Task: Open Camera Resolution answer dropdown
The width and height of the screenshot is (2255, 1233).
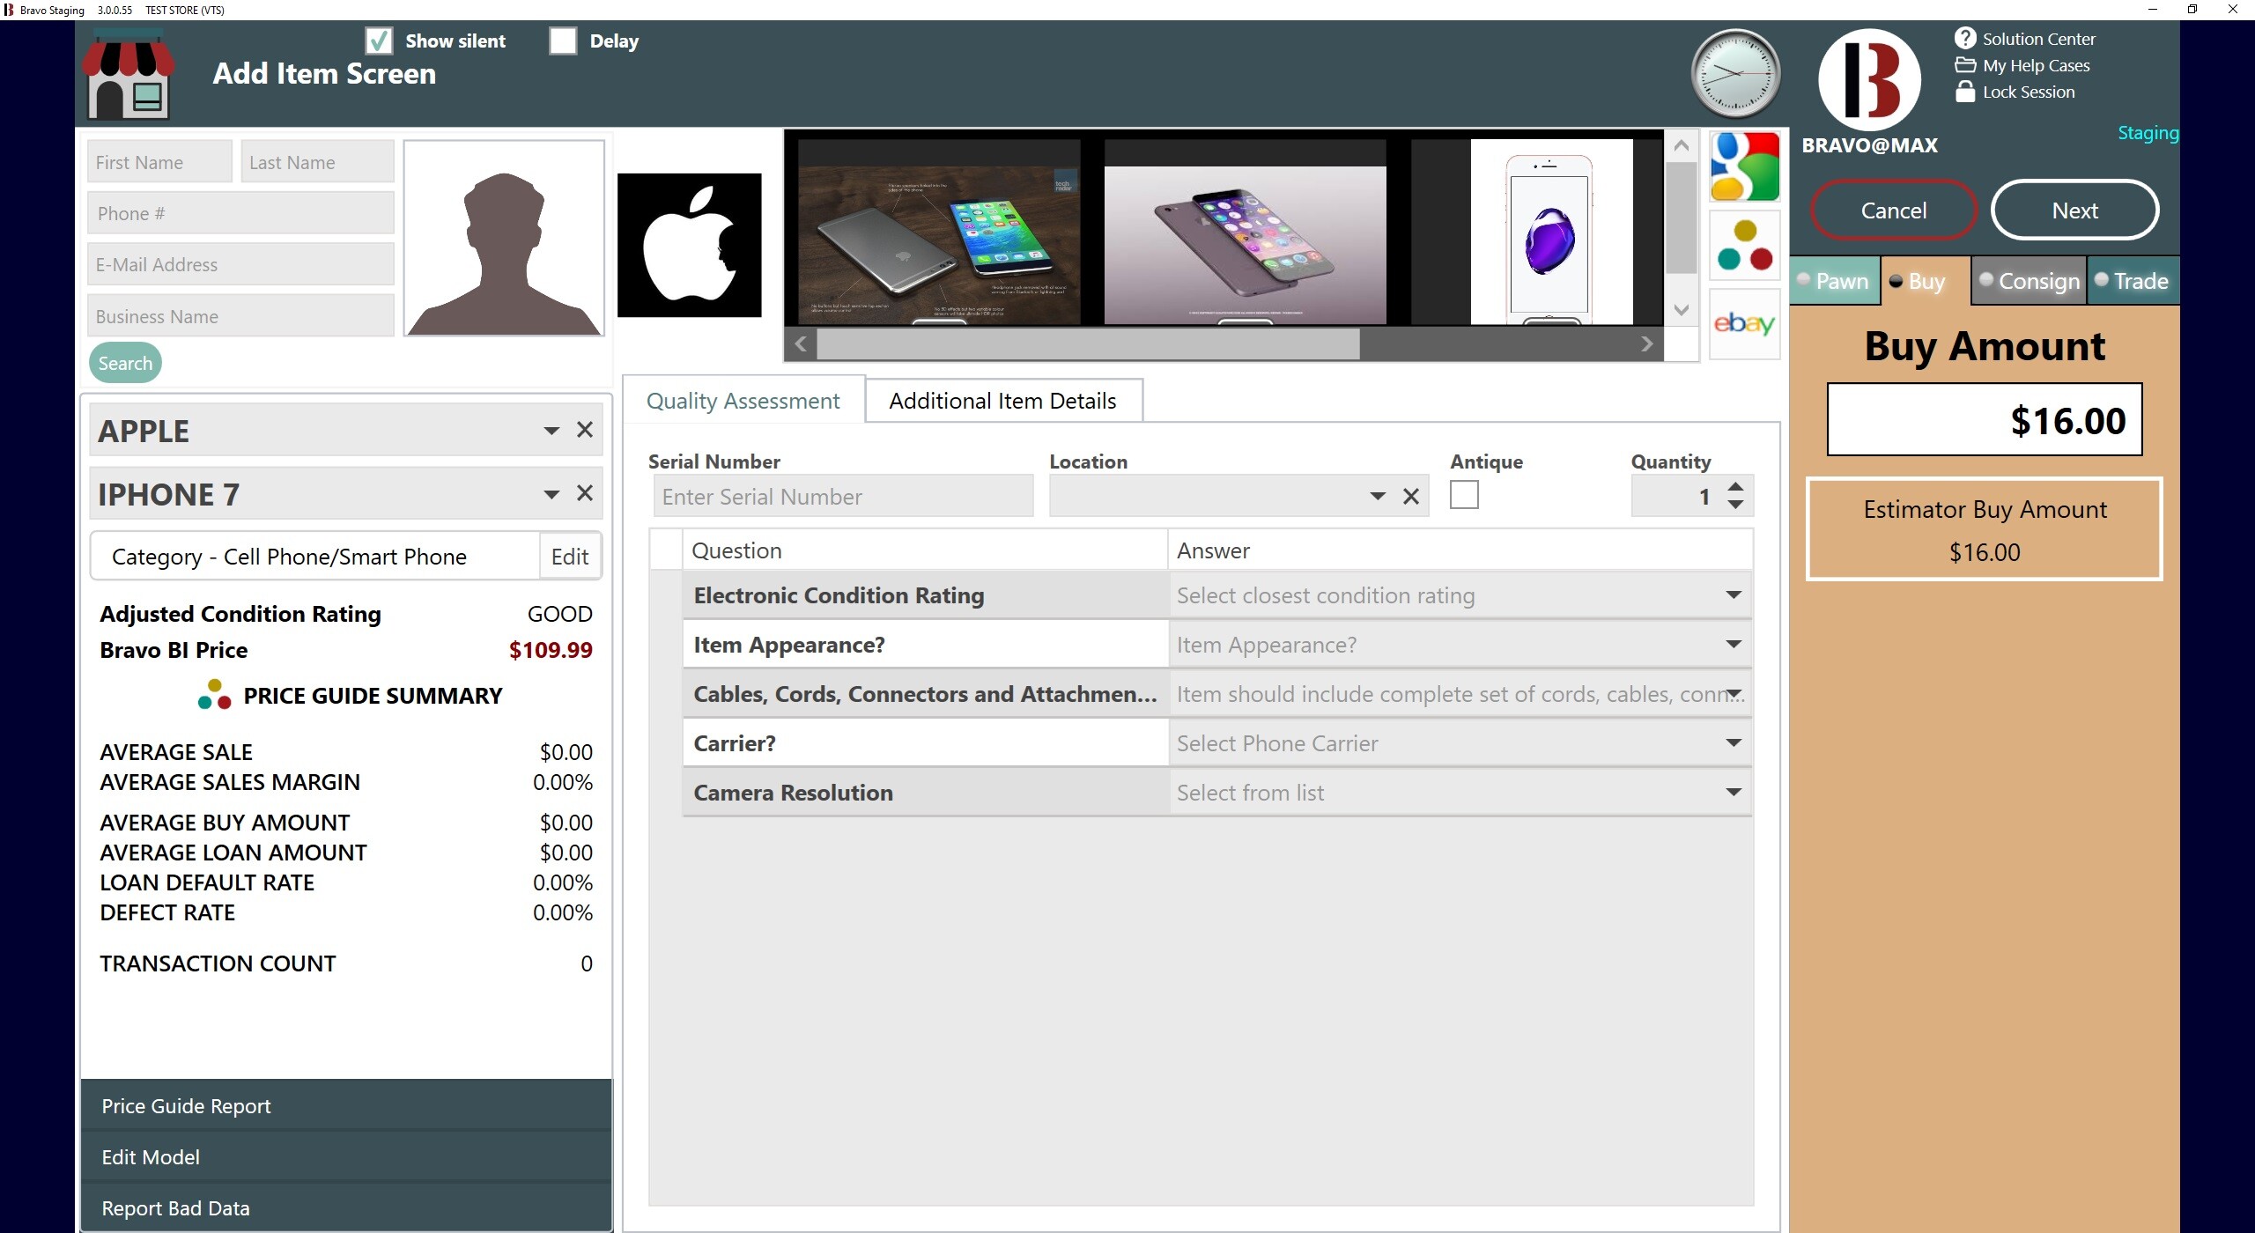Action: (x=1734, y=793)
